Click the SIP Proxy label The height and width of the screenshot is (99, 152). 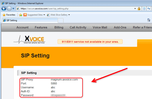[27, 79]
